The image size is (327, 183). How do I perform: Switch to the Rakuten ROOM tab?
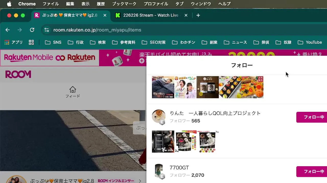[x=71, y=15]
